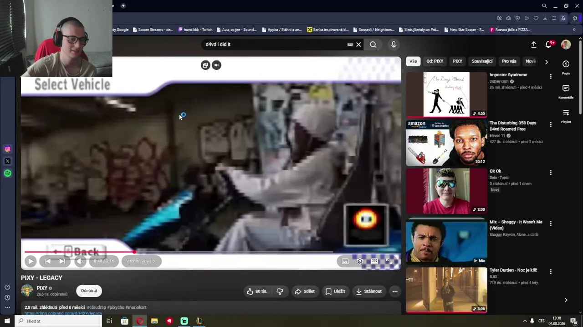Open sidebar three-dots more menu
This screenshot has width=583, height=327.
pyautogui.click(x=7, y=307)
